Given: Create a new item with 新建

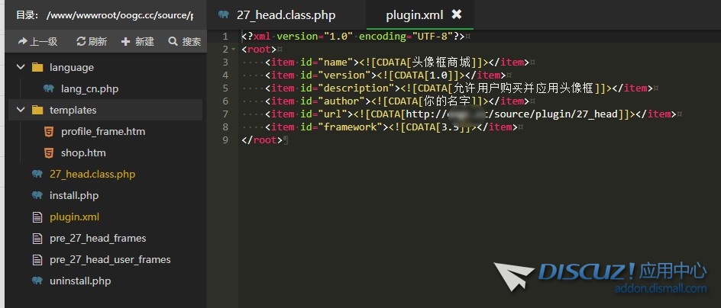Looking at the screenshot, I should tap(137, 42).
